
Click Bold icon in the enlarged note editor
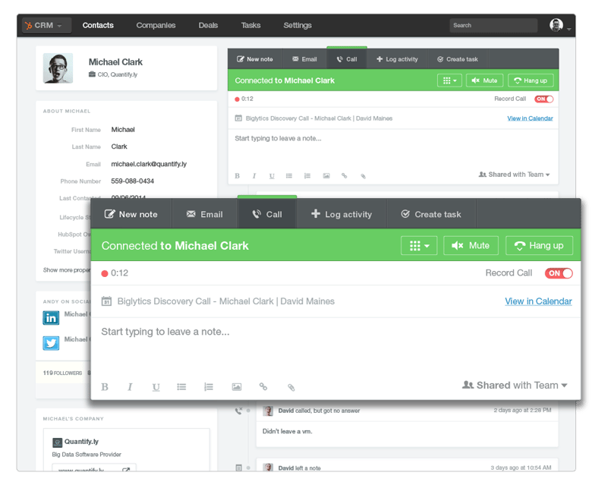[x=105, y=387]
